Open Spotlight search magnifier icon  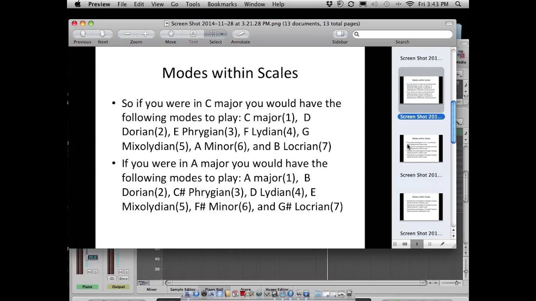coord(458,4)
